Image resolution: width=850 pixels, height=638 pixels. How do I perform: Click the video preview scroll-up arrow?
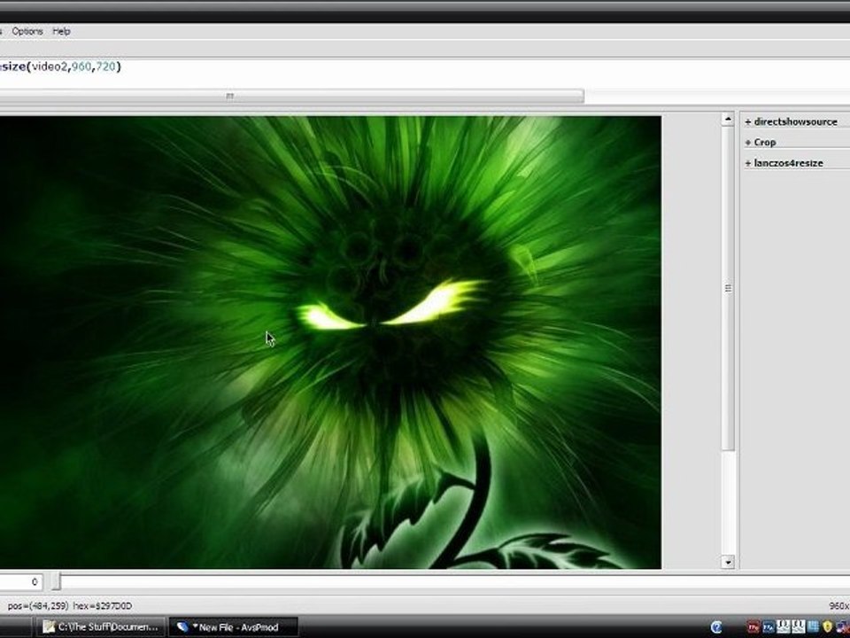coord(728,120)
